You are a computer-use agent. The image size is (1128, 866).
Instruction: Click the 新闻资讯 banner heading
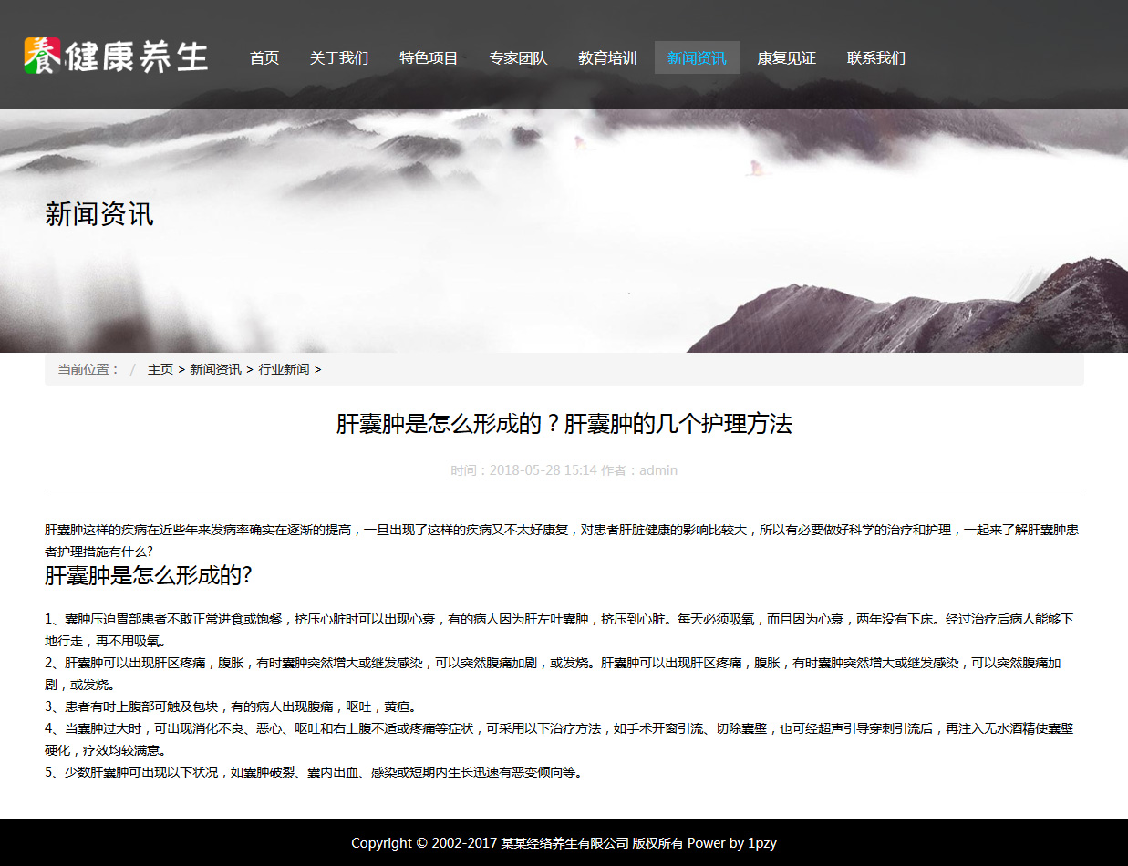[x=99, y=215]
